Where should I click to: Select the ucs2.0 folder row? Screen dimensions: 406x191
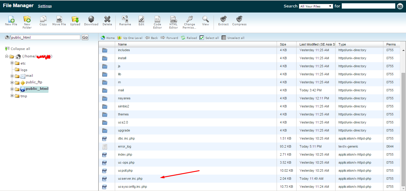250,122
